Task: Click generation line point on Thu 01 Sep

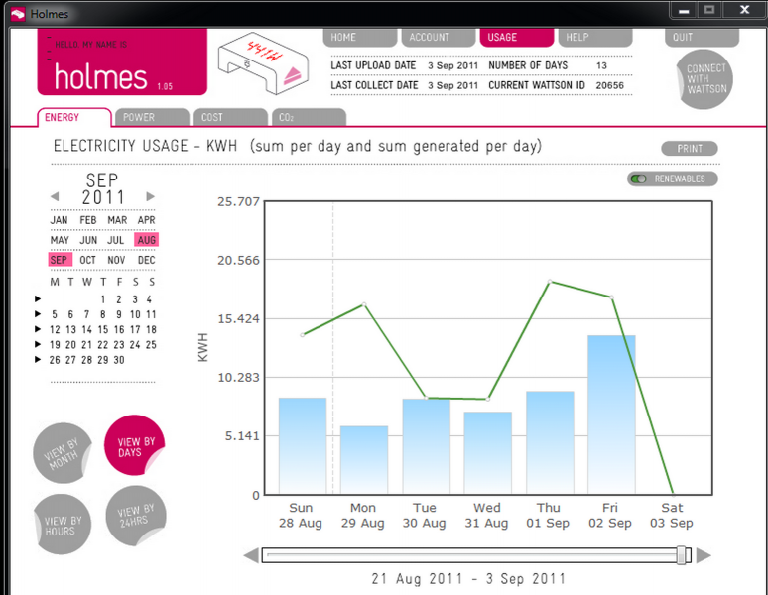Action: point(550,282)
